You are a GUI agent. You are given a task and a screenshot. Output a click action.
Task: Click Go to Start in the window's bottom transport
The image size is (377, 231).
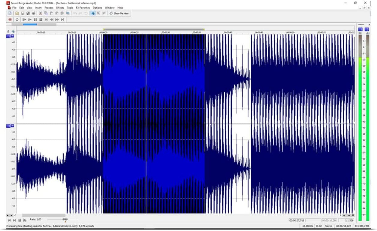point(9,220)
